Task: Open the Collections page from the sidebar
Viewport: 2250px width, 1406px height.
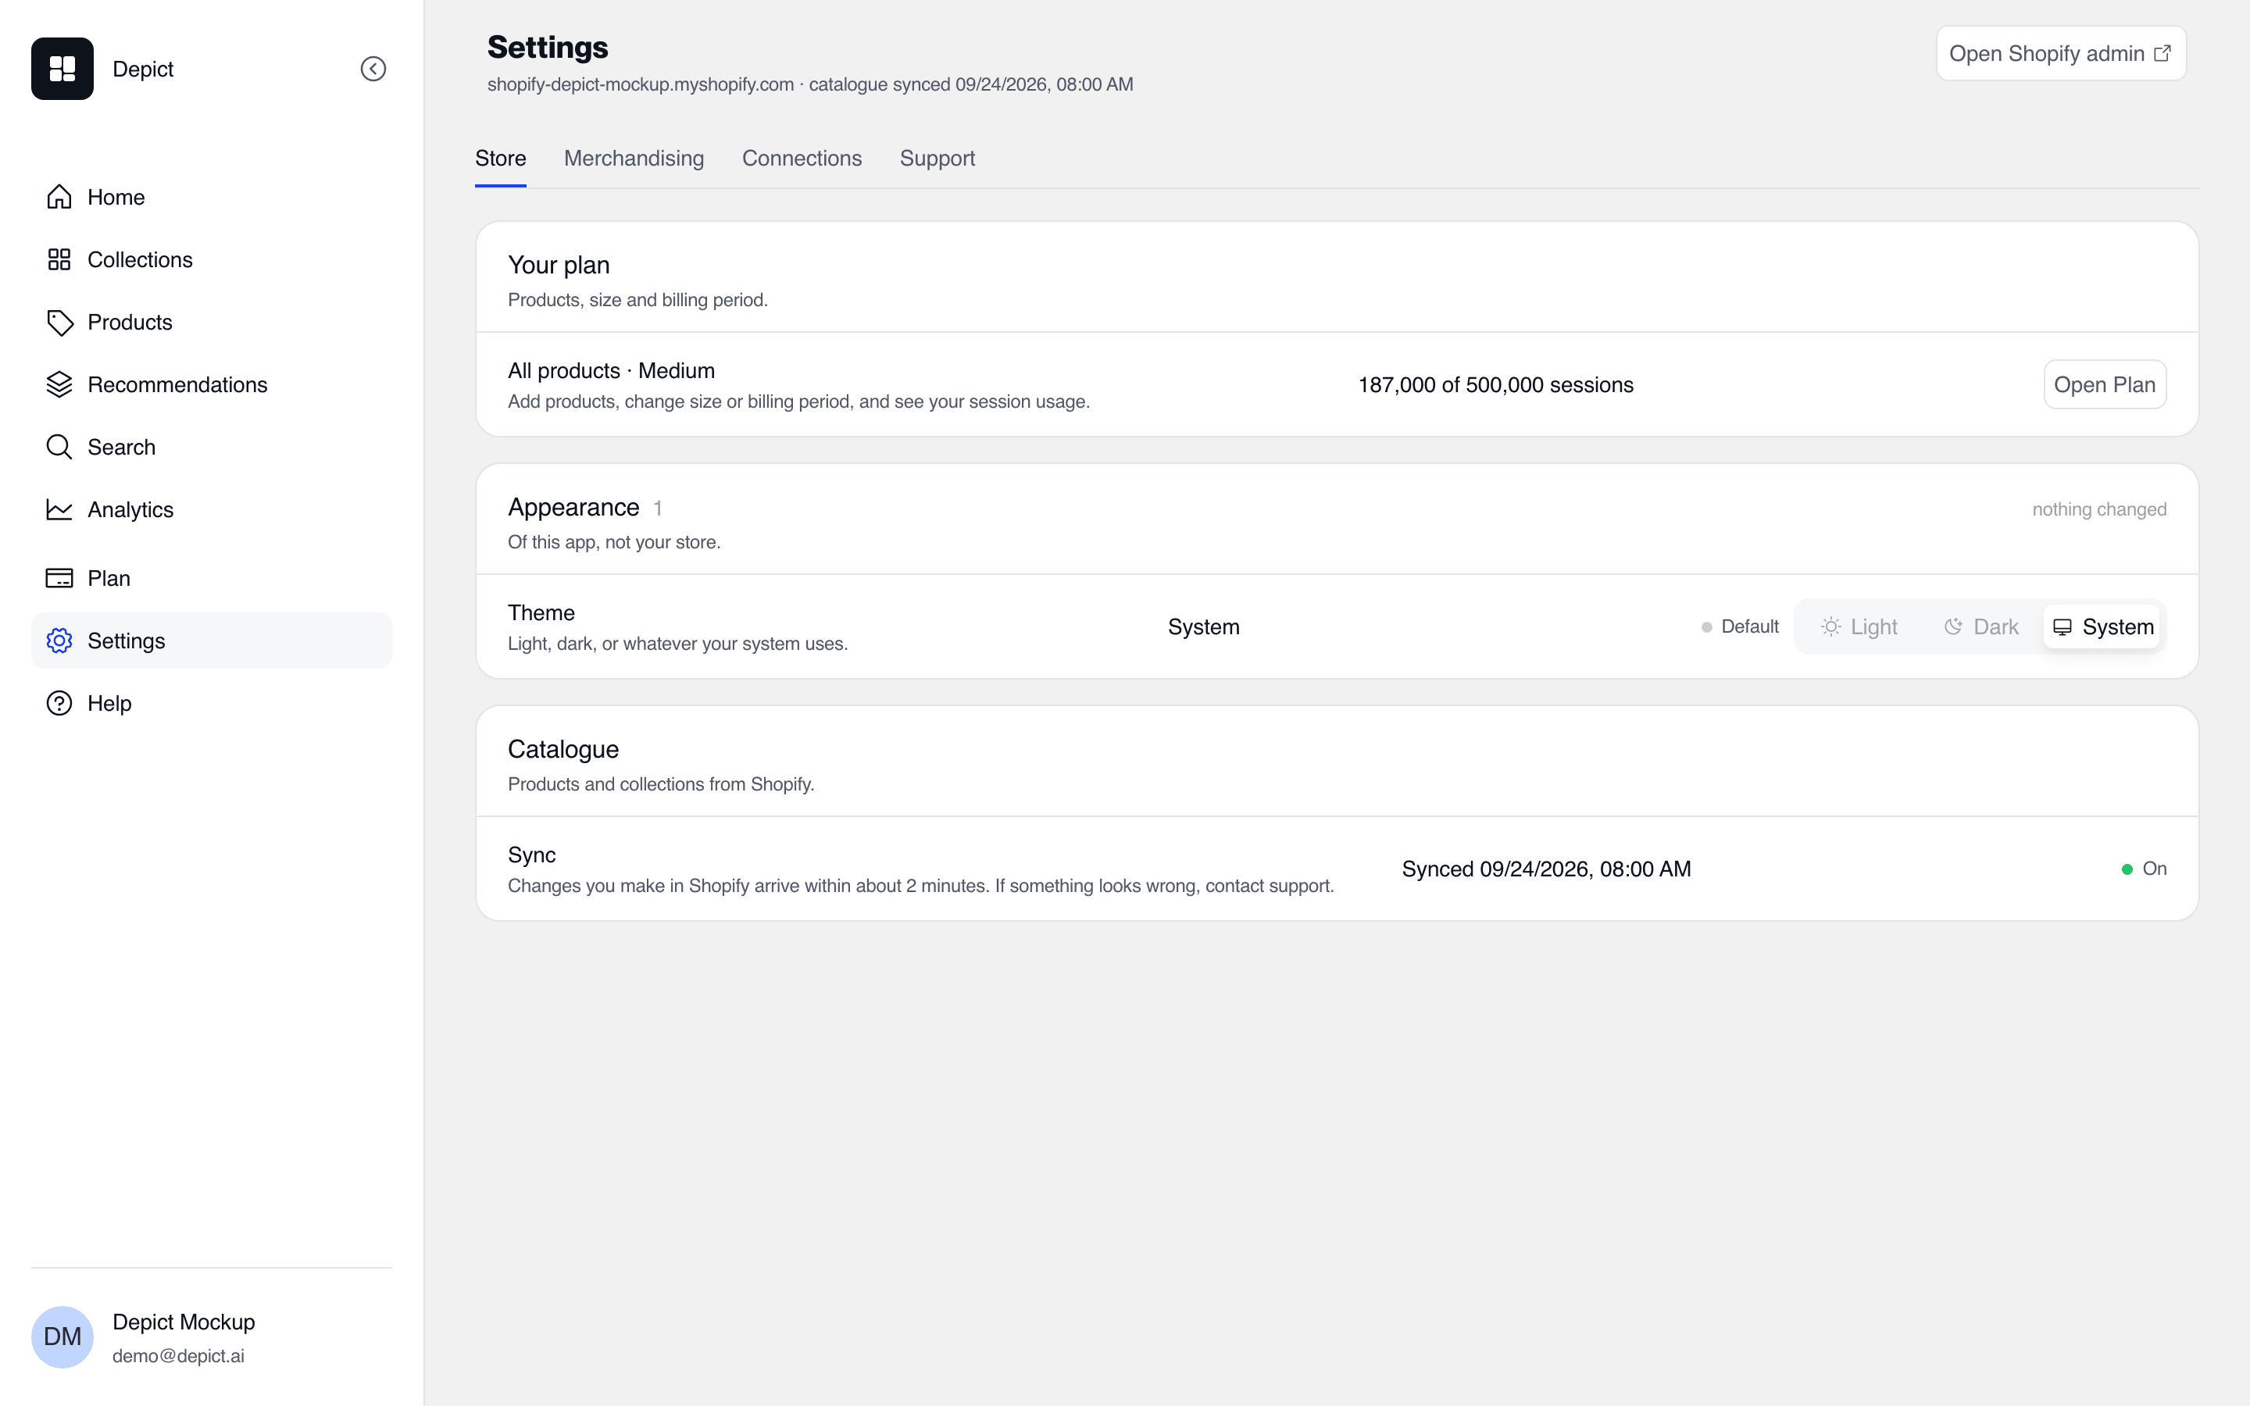Action: [211, 259]
